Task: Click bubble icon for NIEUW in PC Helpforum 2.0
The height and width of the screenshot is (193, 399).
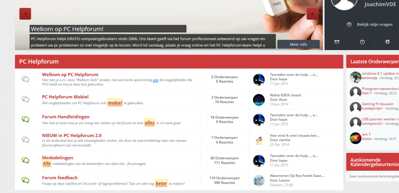Action: click(26, 140)
